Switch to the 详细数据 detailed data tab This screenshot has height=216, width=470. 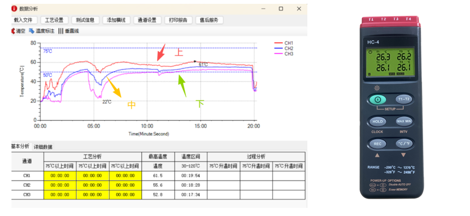click(x=43, y=147)
